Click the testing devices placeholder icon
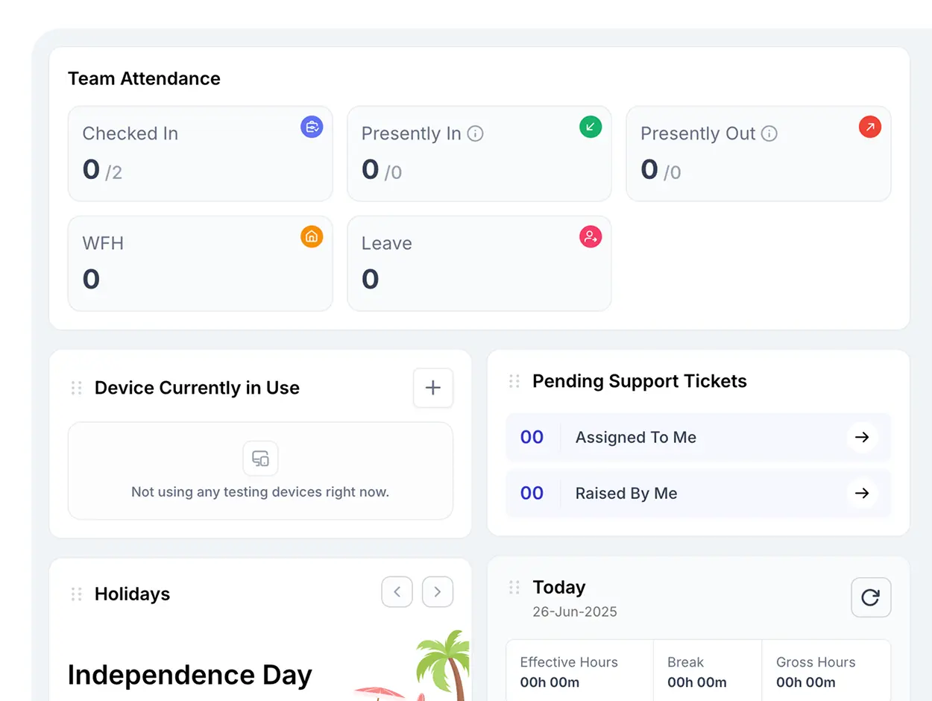932x701 pixels. (x=260, y=459)
